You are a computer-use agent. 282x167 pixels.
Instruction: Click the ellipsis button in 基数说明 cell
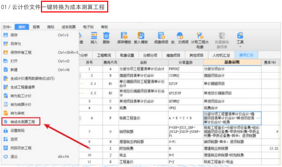click(x=258, y=118)
